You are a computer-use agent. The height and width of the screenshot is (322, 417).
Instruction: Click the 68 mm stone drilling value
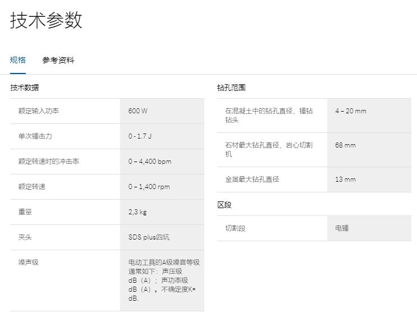[345, 145]
